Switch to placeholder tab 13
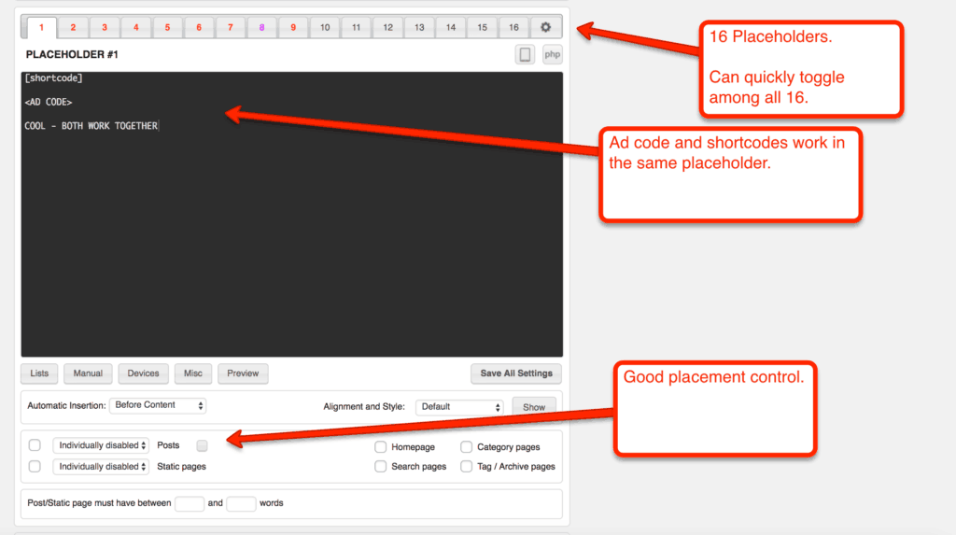The height and width of the screenshot is (535, 956). point(419,27)
